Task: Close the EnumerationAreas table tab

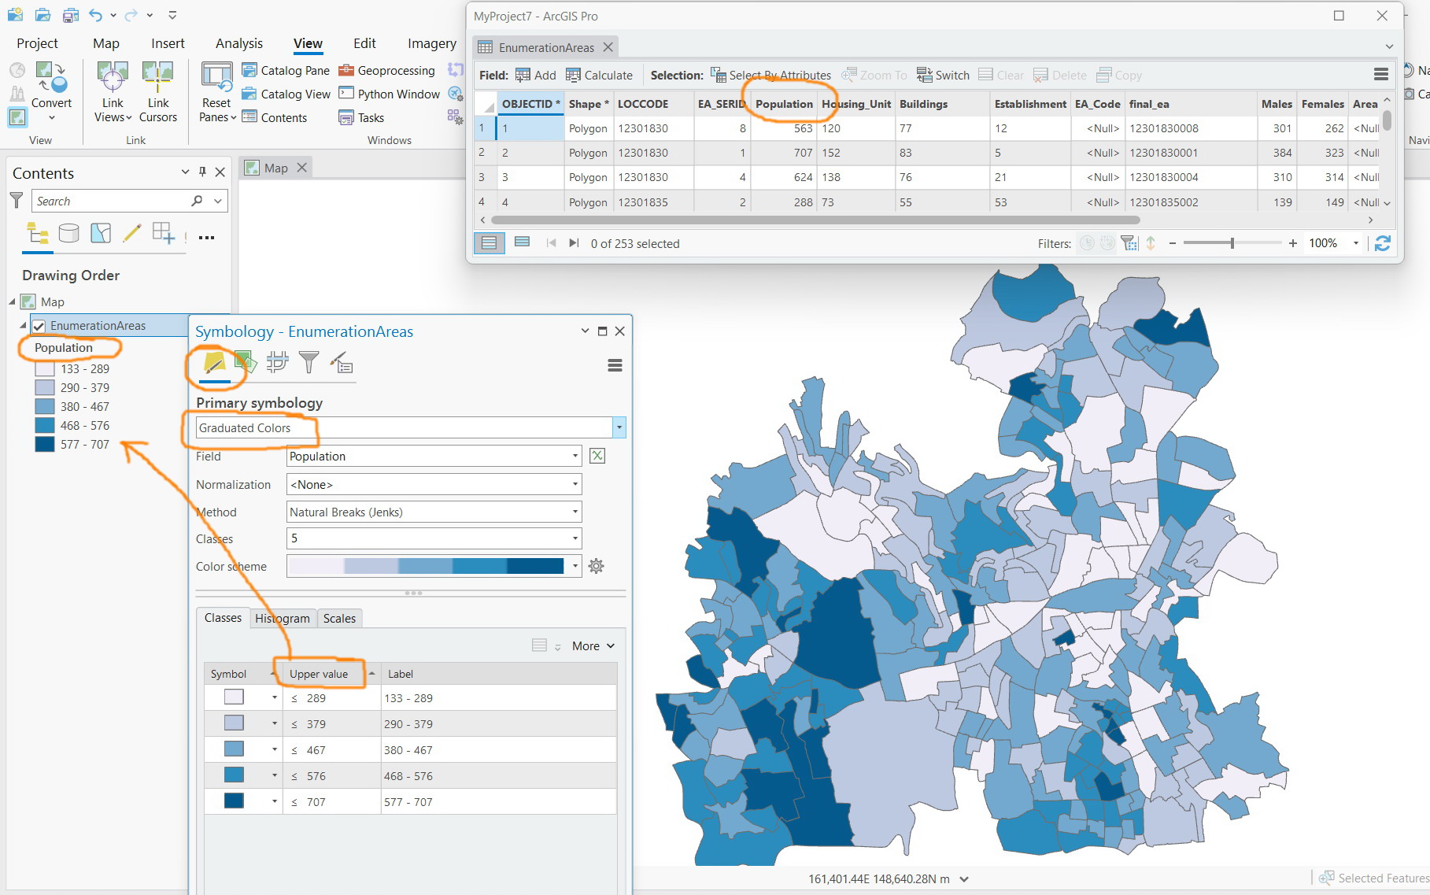Action: 608,47
